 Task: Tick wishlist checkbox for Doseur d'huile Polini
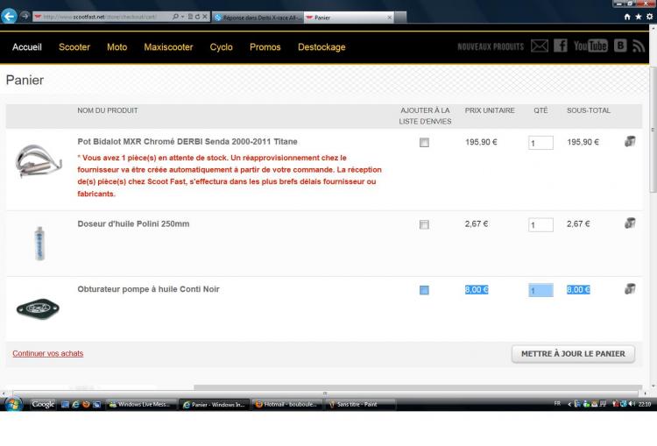click(424, 224)
